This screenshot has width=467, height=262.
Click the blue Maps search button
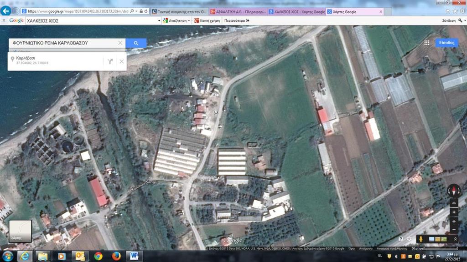[x=136, y=43]
